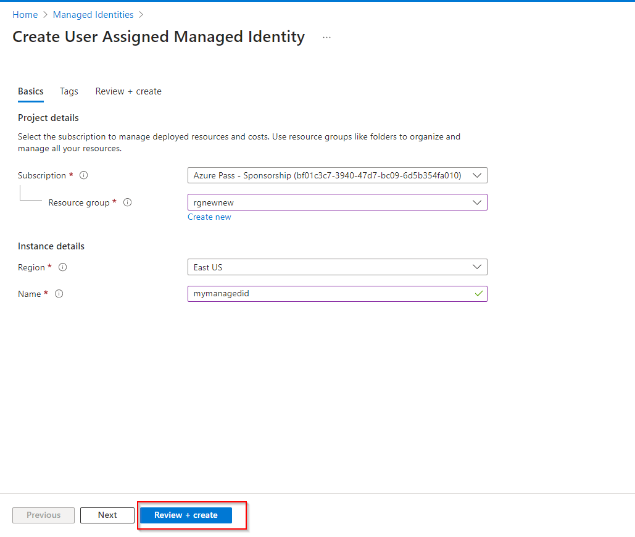Expand the Resource group dropdown showing rgnewnew

[x=337, y=202]
